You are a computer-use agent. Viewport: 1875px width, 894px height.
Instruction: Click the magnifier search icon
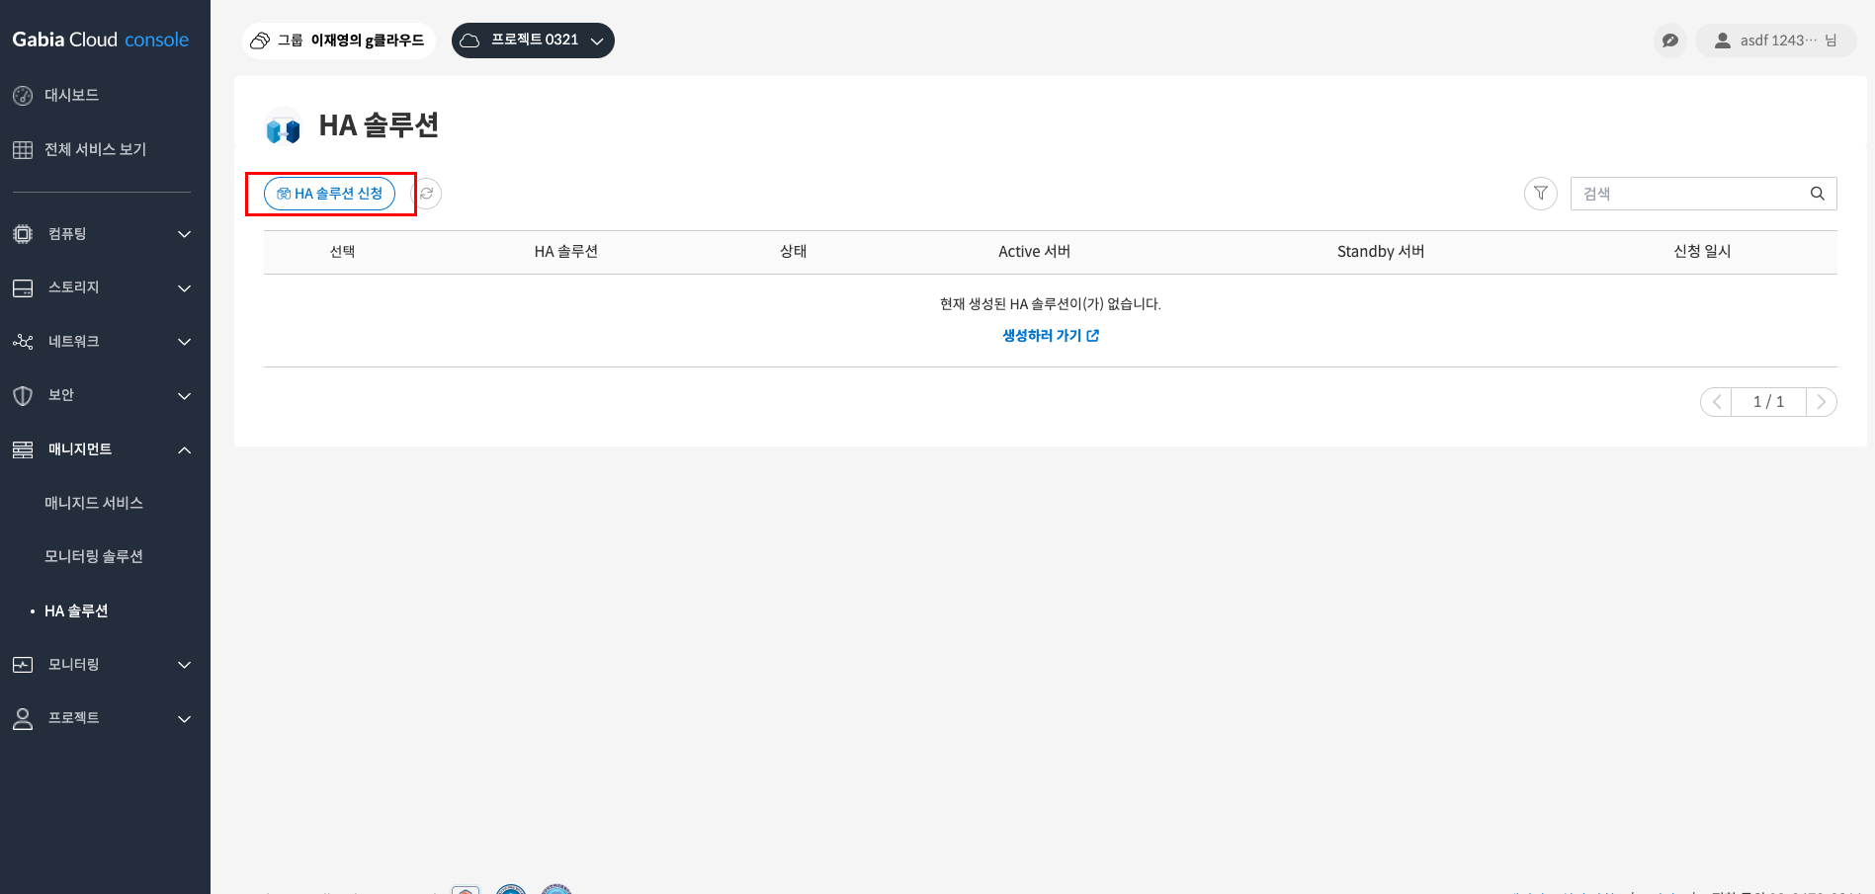1818,194
